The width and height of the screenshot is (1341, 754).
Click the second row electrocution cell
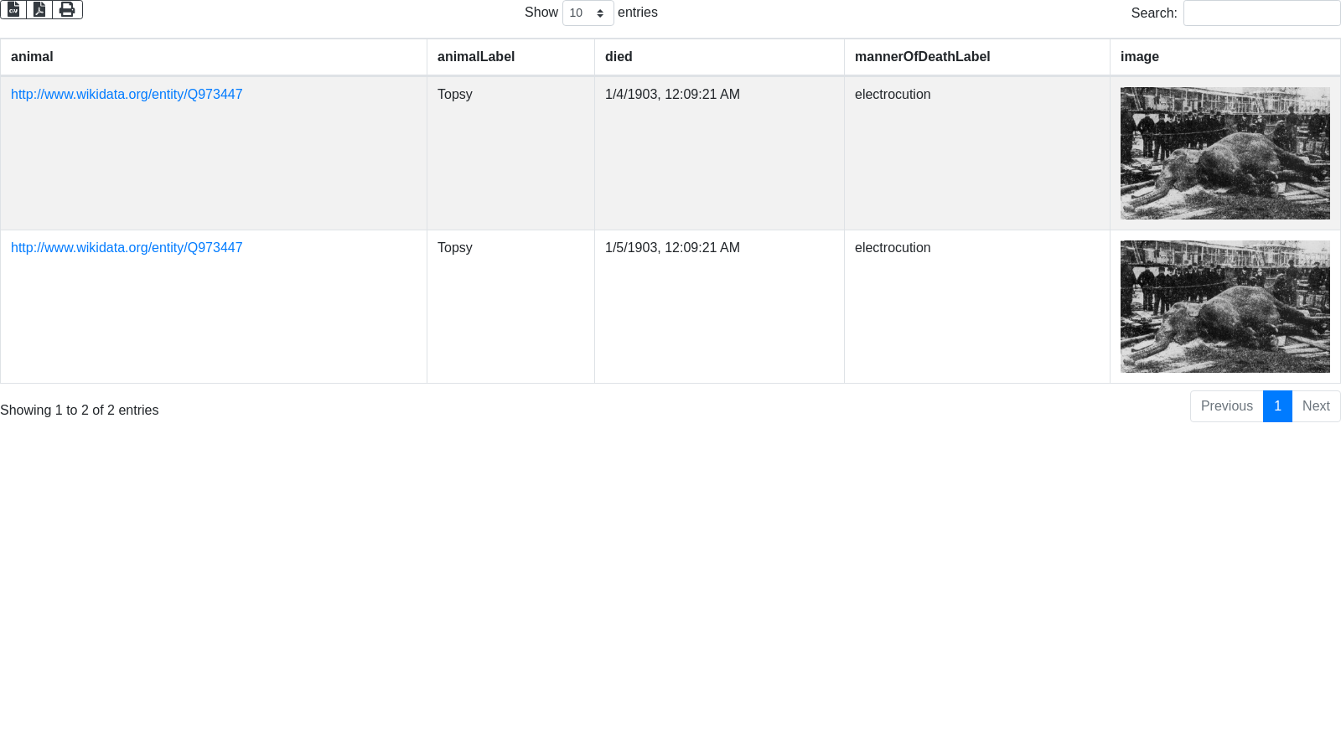[893, 248]
